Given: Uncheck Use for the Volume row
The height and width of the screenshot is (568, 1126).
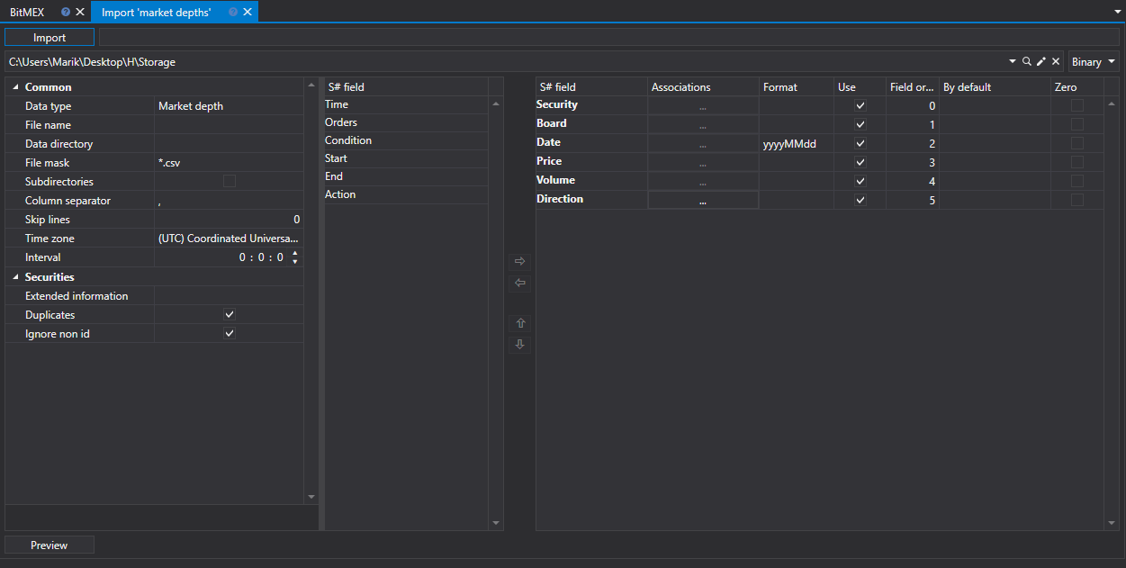Looking at the screenshot, I should click(860, 182).
